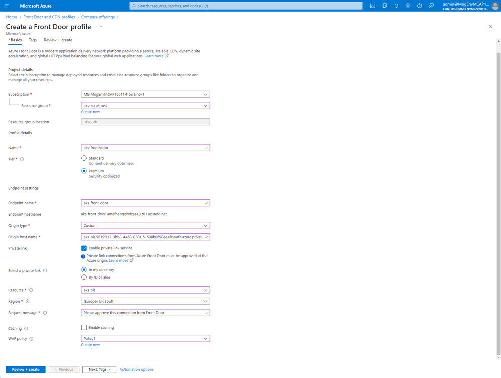Choose In my directory option
Screen dimensions: 501x378
(x=84, y=270)
